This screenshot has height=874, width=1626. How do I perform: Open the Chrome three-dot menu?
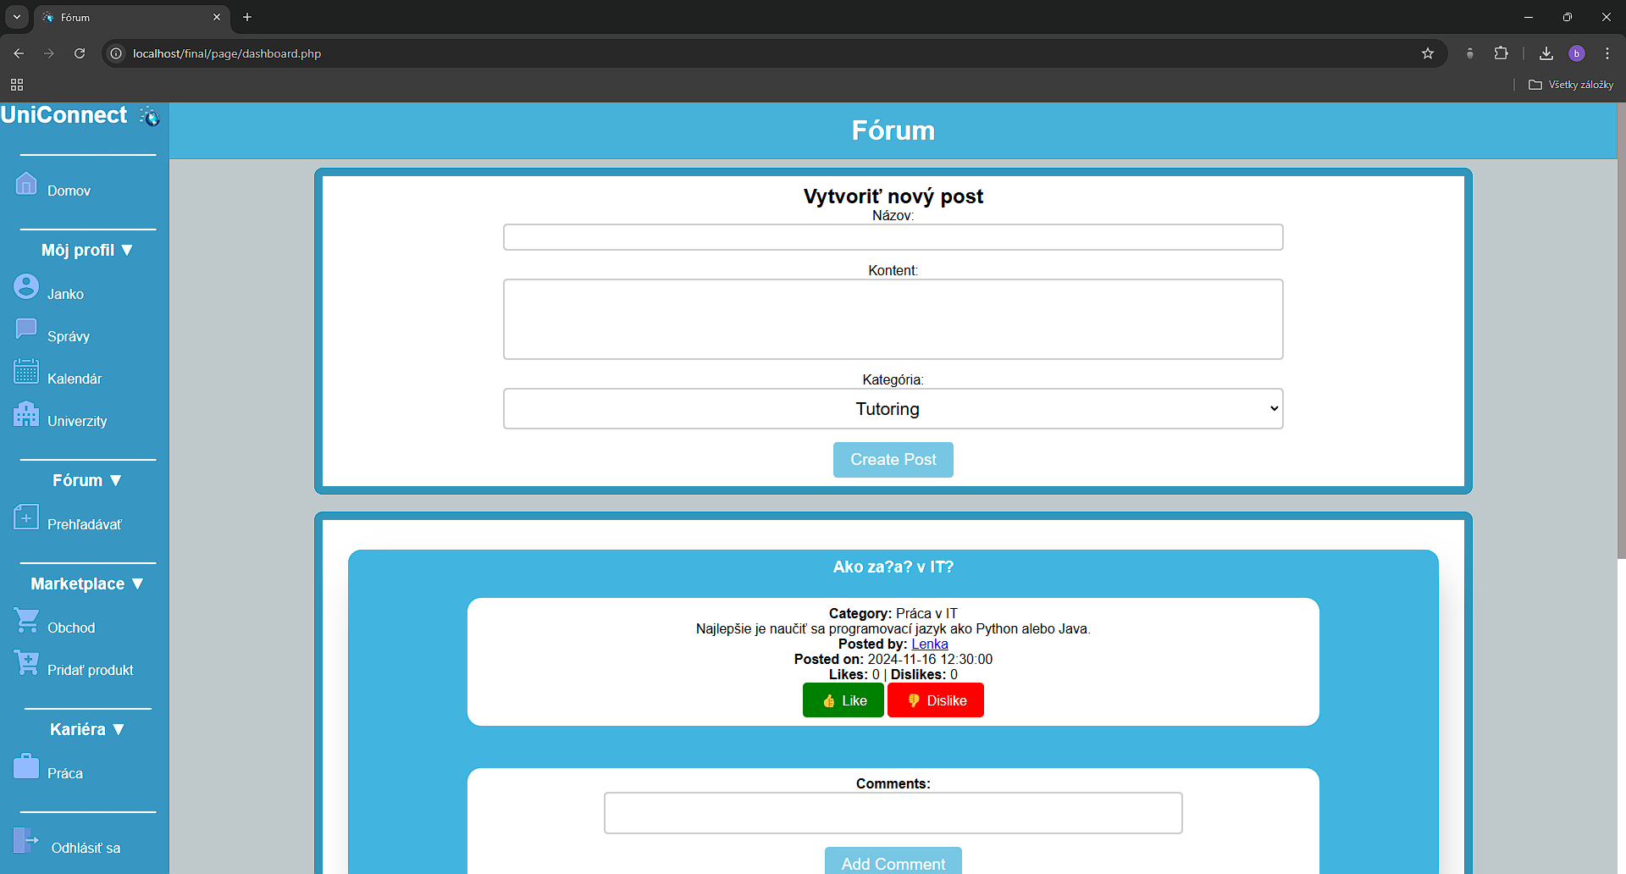point(1607,53)
